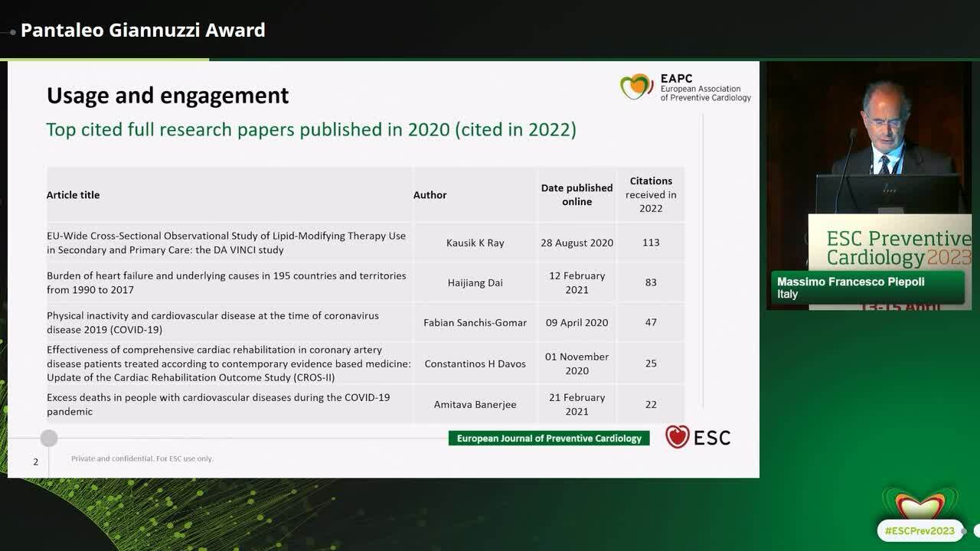
Task: Click the Citations received in 2022 column header
Action: coord(651,194)
